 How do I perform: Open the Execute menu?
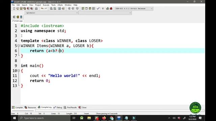coord(46,5)
